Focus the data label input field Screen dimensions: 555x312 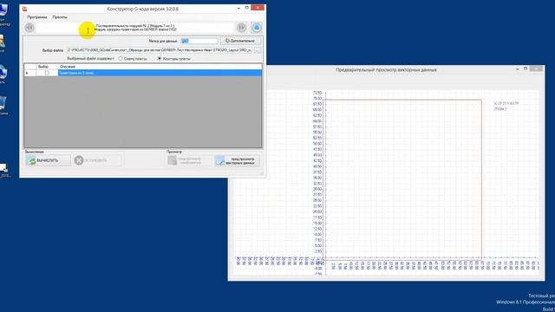tap(199, 41)
